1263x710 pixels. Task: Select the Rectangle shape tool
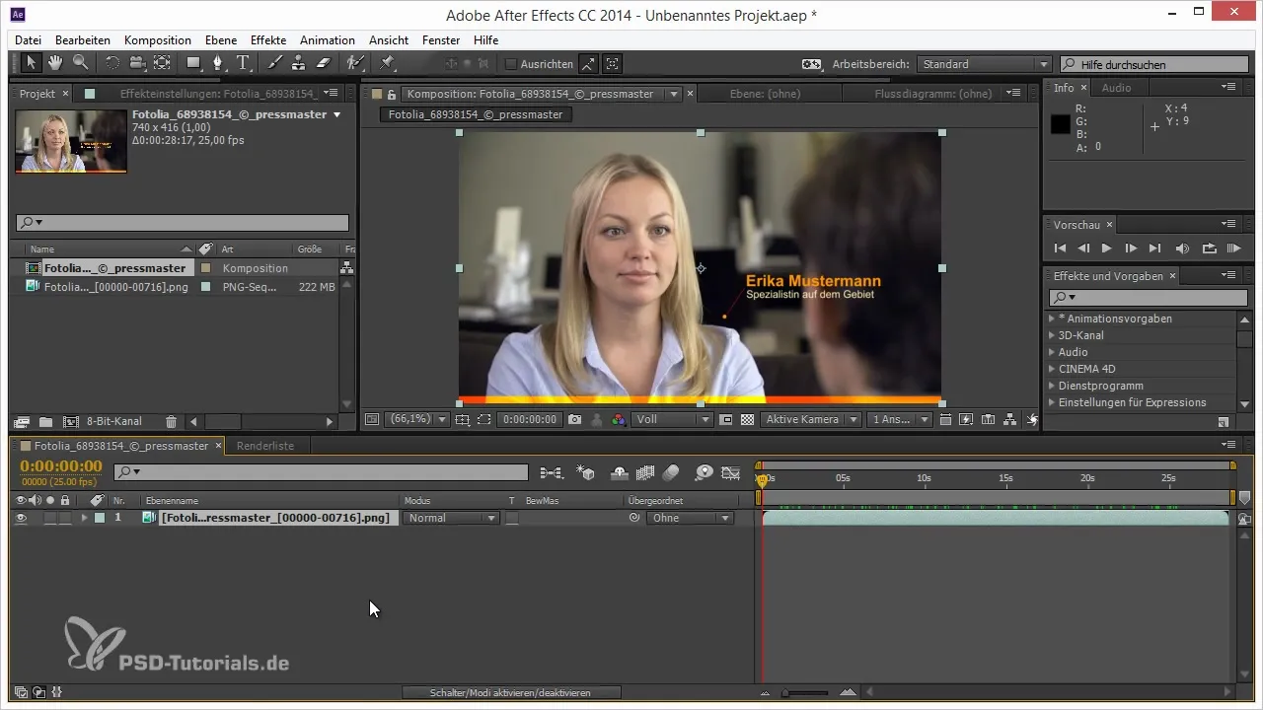pyautogui.click(x=194, y=63)
